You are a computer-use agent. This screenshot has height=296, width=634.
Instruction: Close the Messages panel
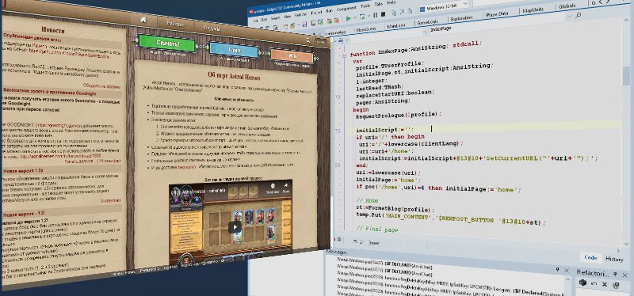click(x=567, y=271)
